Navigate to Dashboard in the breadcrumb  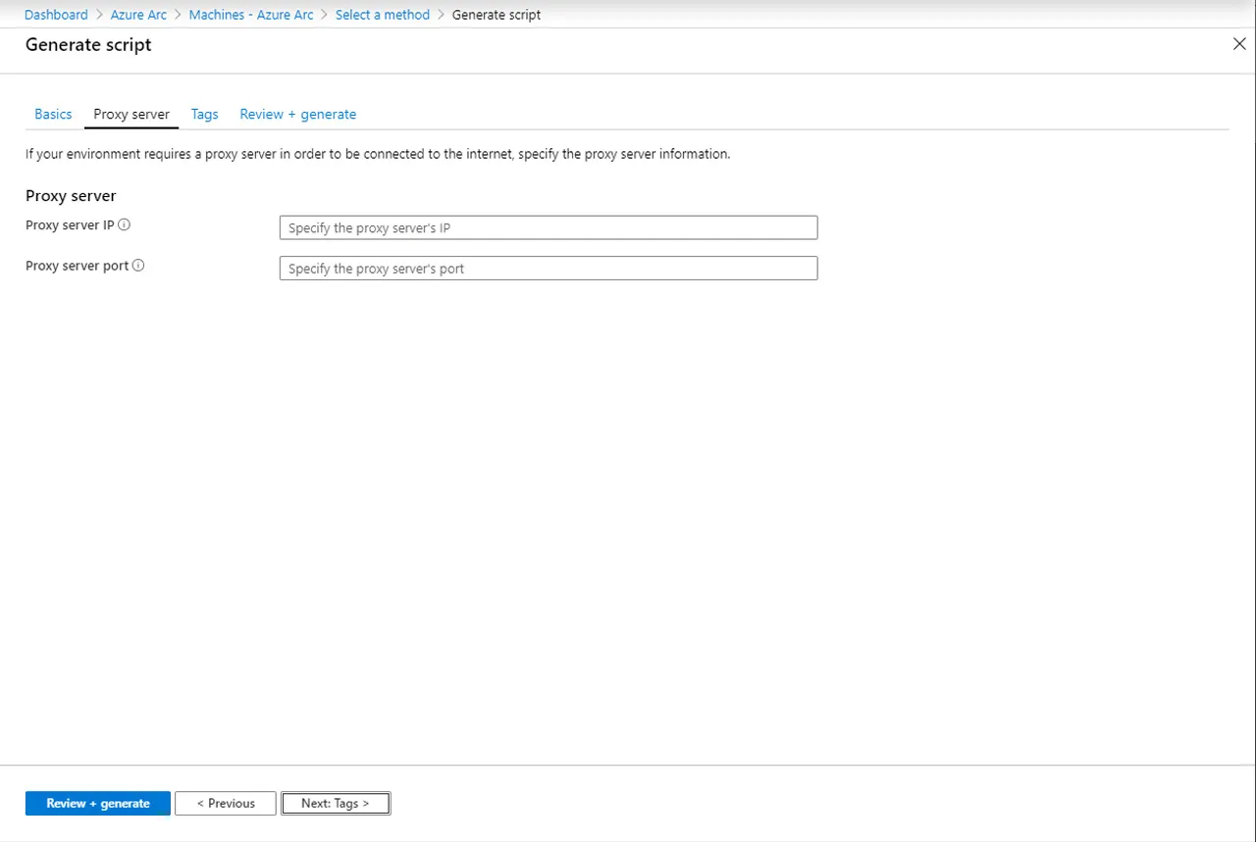56,15
